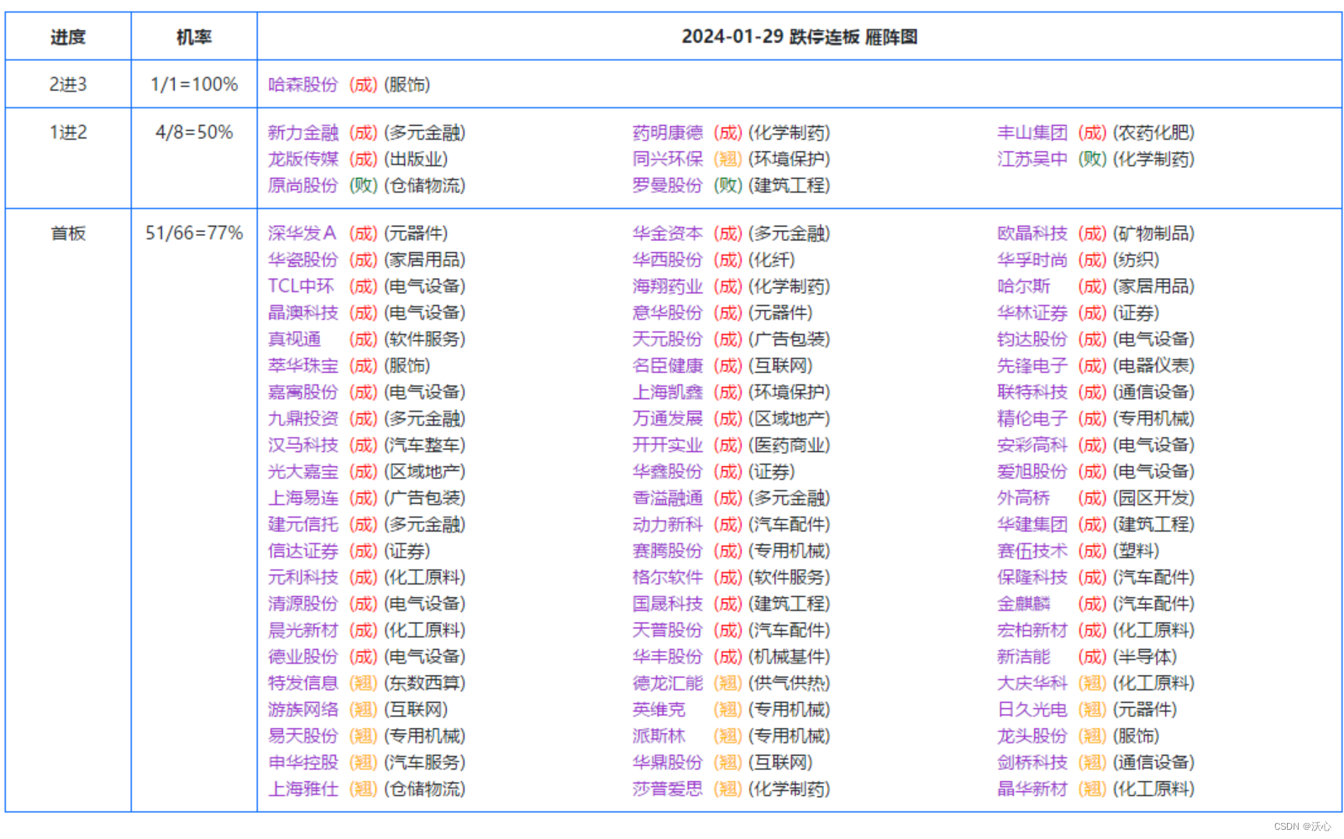Viewport: 1344px width, 839px height.
Task: Select the 晨光新材 stock link
Action: [302, 630]
